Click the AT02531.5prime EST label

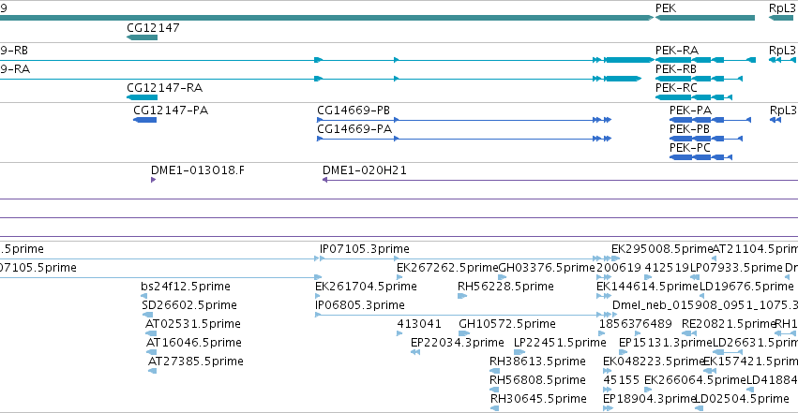[x=193, y=324]
